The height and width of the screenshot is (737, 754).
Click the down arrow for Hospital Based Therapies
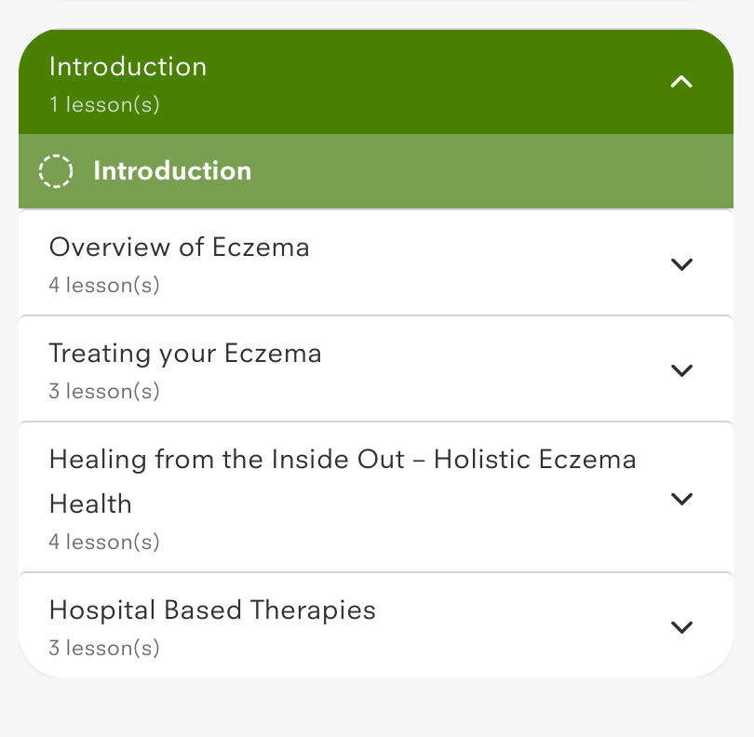(681, 627)
